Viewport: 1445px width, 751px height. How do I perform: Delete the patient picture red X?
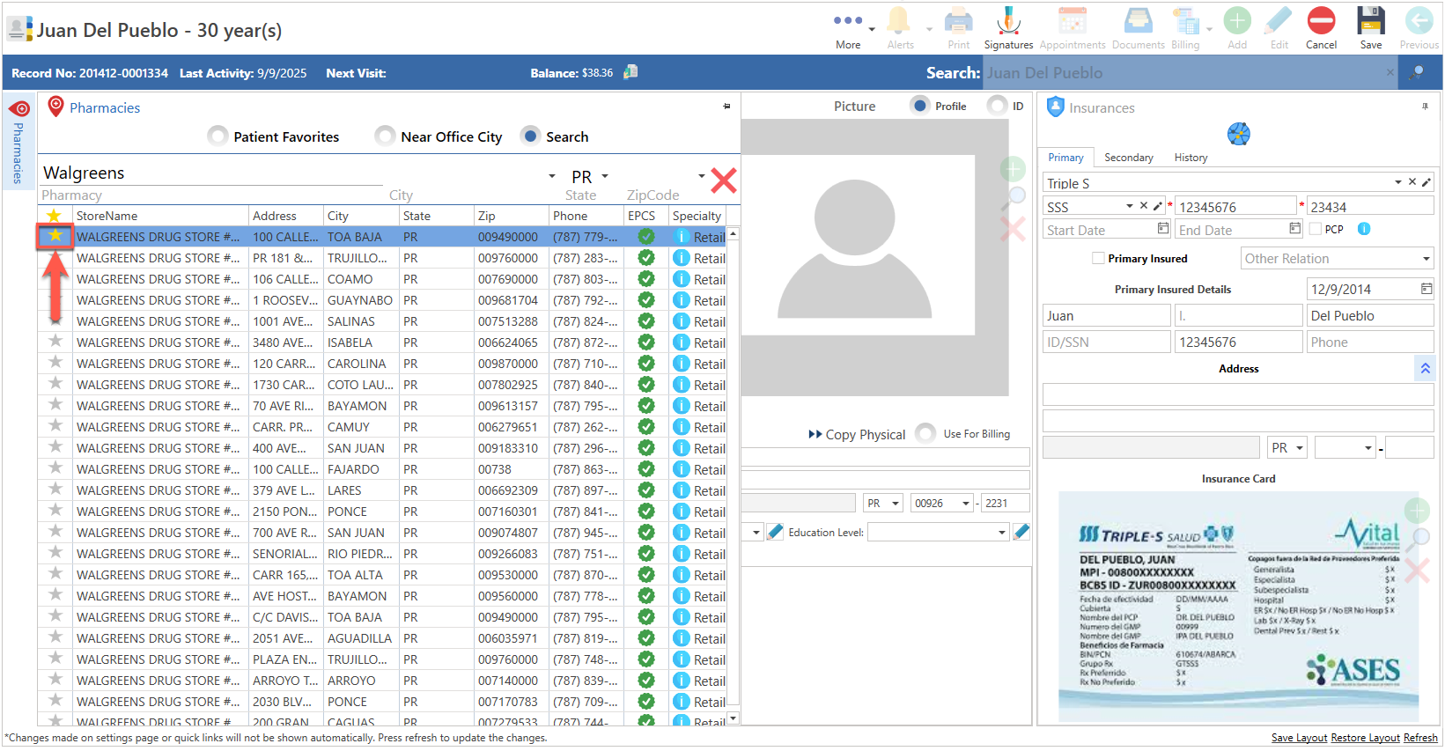[1013, 229]
